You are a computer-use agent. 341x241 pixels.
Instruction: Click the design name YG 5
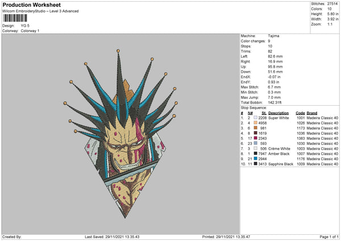point(25,26)
